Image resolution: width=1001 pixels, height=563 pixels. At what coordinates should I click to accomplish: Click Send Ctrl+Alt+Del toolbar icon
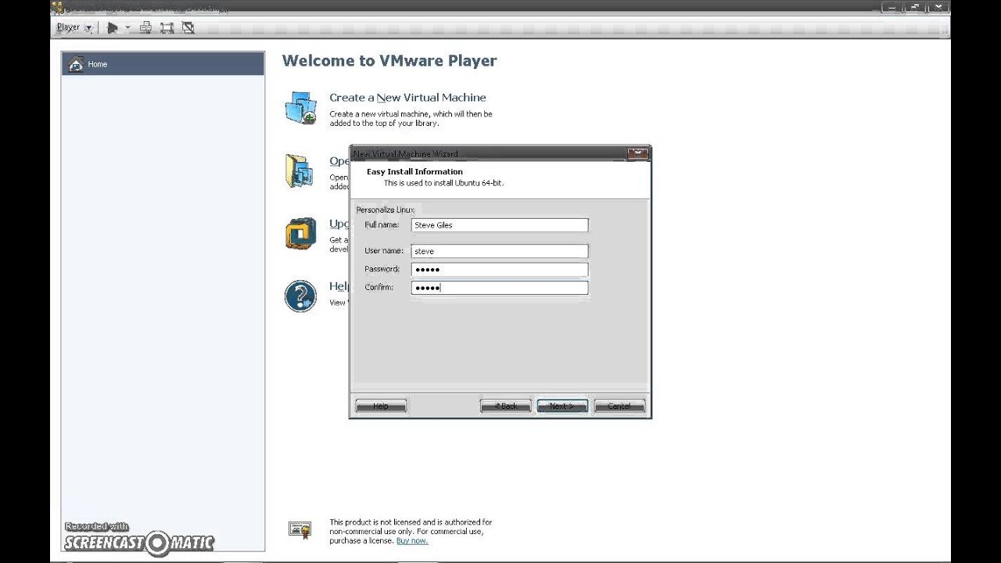pos(145,27)
